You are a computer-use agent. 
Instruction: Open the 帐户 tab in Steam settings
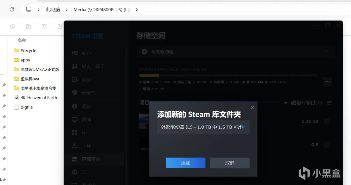(x=95, y=53)
